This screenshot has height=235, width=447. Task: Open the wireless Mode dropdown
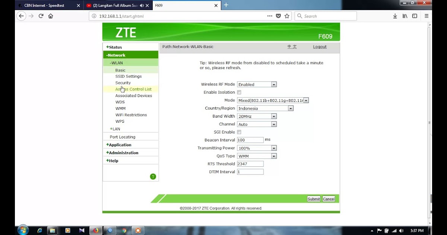click(273, 100)
